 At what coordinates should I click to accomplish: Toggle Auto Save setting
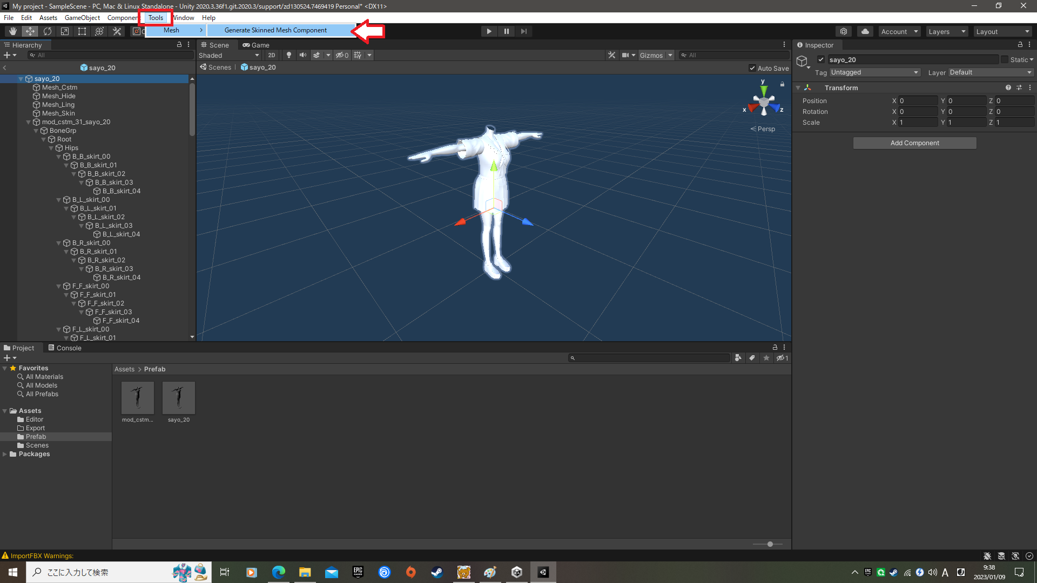pos(753,67)
